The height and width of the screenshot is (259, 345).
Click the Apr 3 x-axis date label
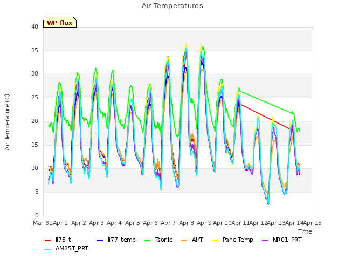point(96,223)
